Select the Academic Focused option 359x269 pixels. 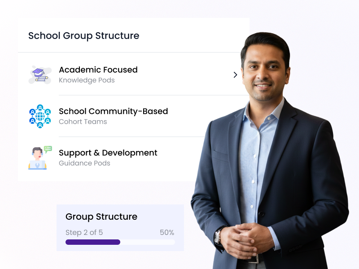tap(98, 70)
